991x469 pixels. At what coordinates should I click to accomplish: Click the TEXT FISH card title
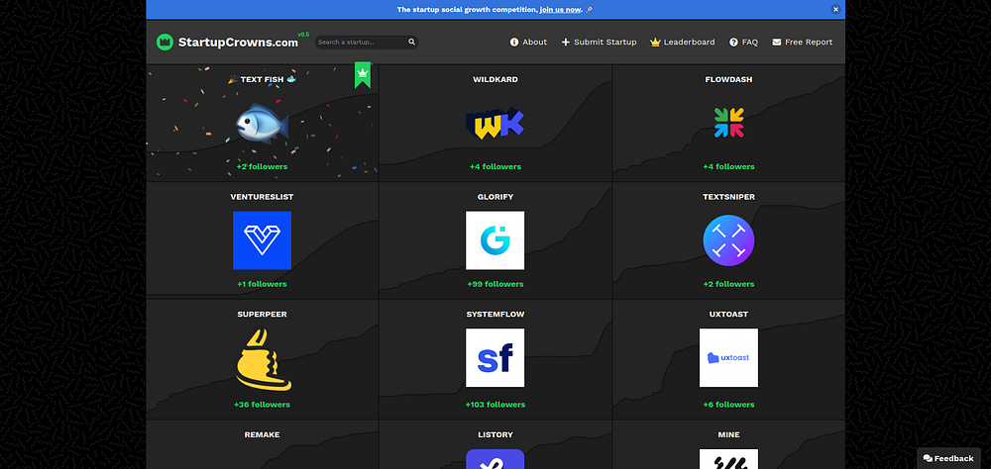pos(263,79)
